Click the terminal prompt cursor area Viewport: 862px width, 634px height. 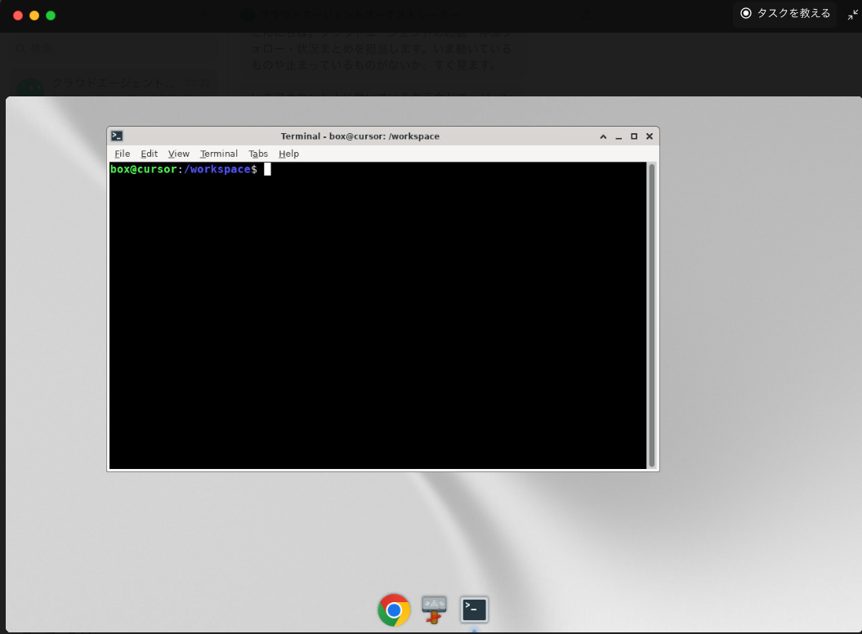(267, 169)
